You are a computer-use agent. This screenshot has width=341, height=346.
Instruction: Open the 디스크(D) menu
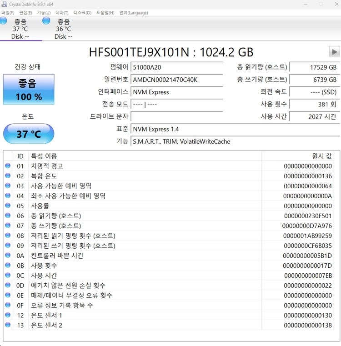pos(82,13)
